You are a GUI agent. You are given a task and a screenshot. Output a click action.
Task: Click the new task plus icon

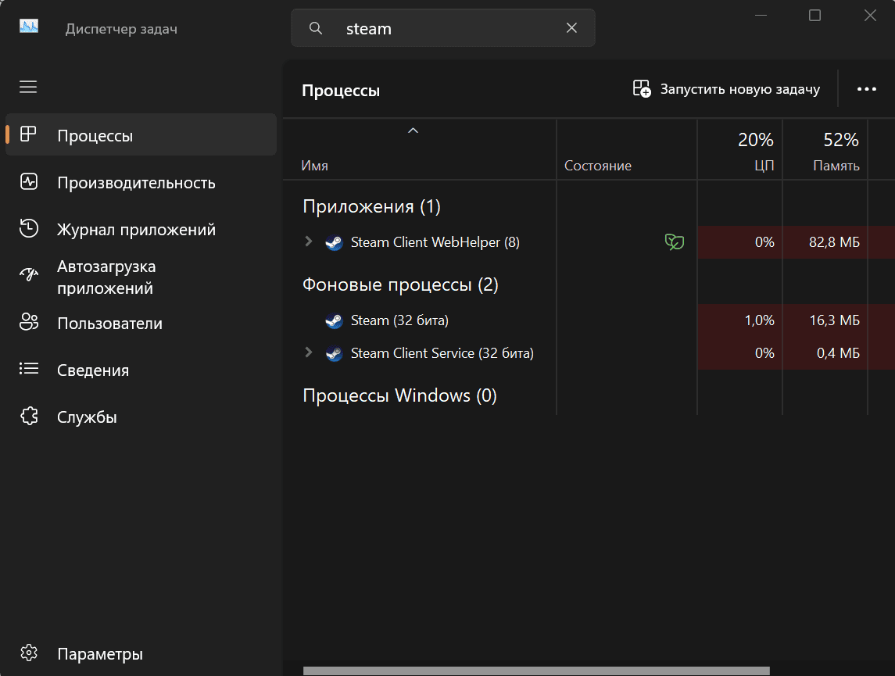coord(642,89)
